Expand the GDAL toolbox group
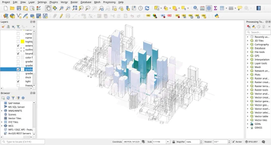The image size is (271, 145). [247, 124]
